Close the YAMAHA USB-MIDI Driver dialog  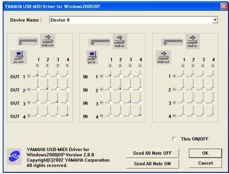(224, 6)
